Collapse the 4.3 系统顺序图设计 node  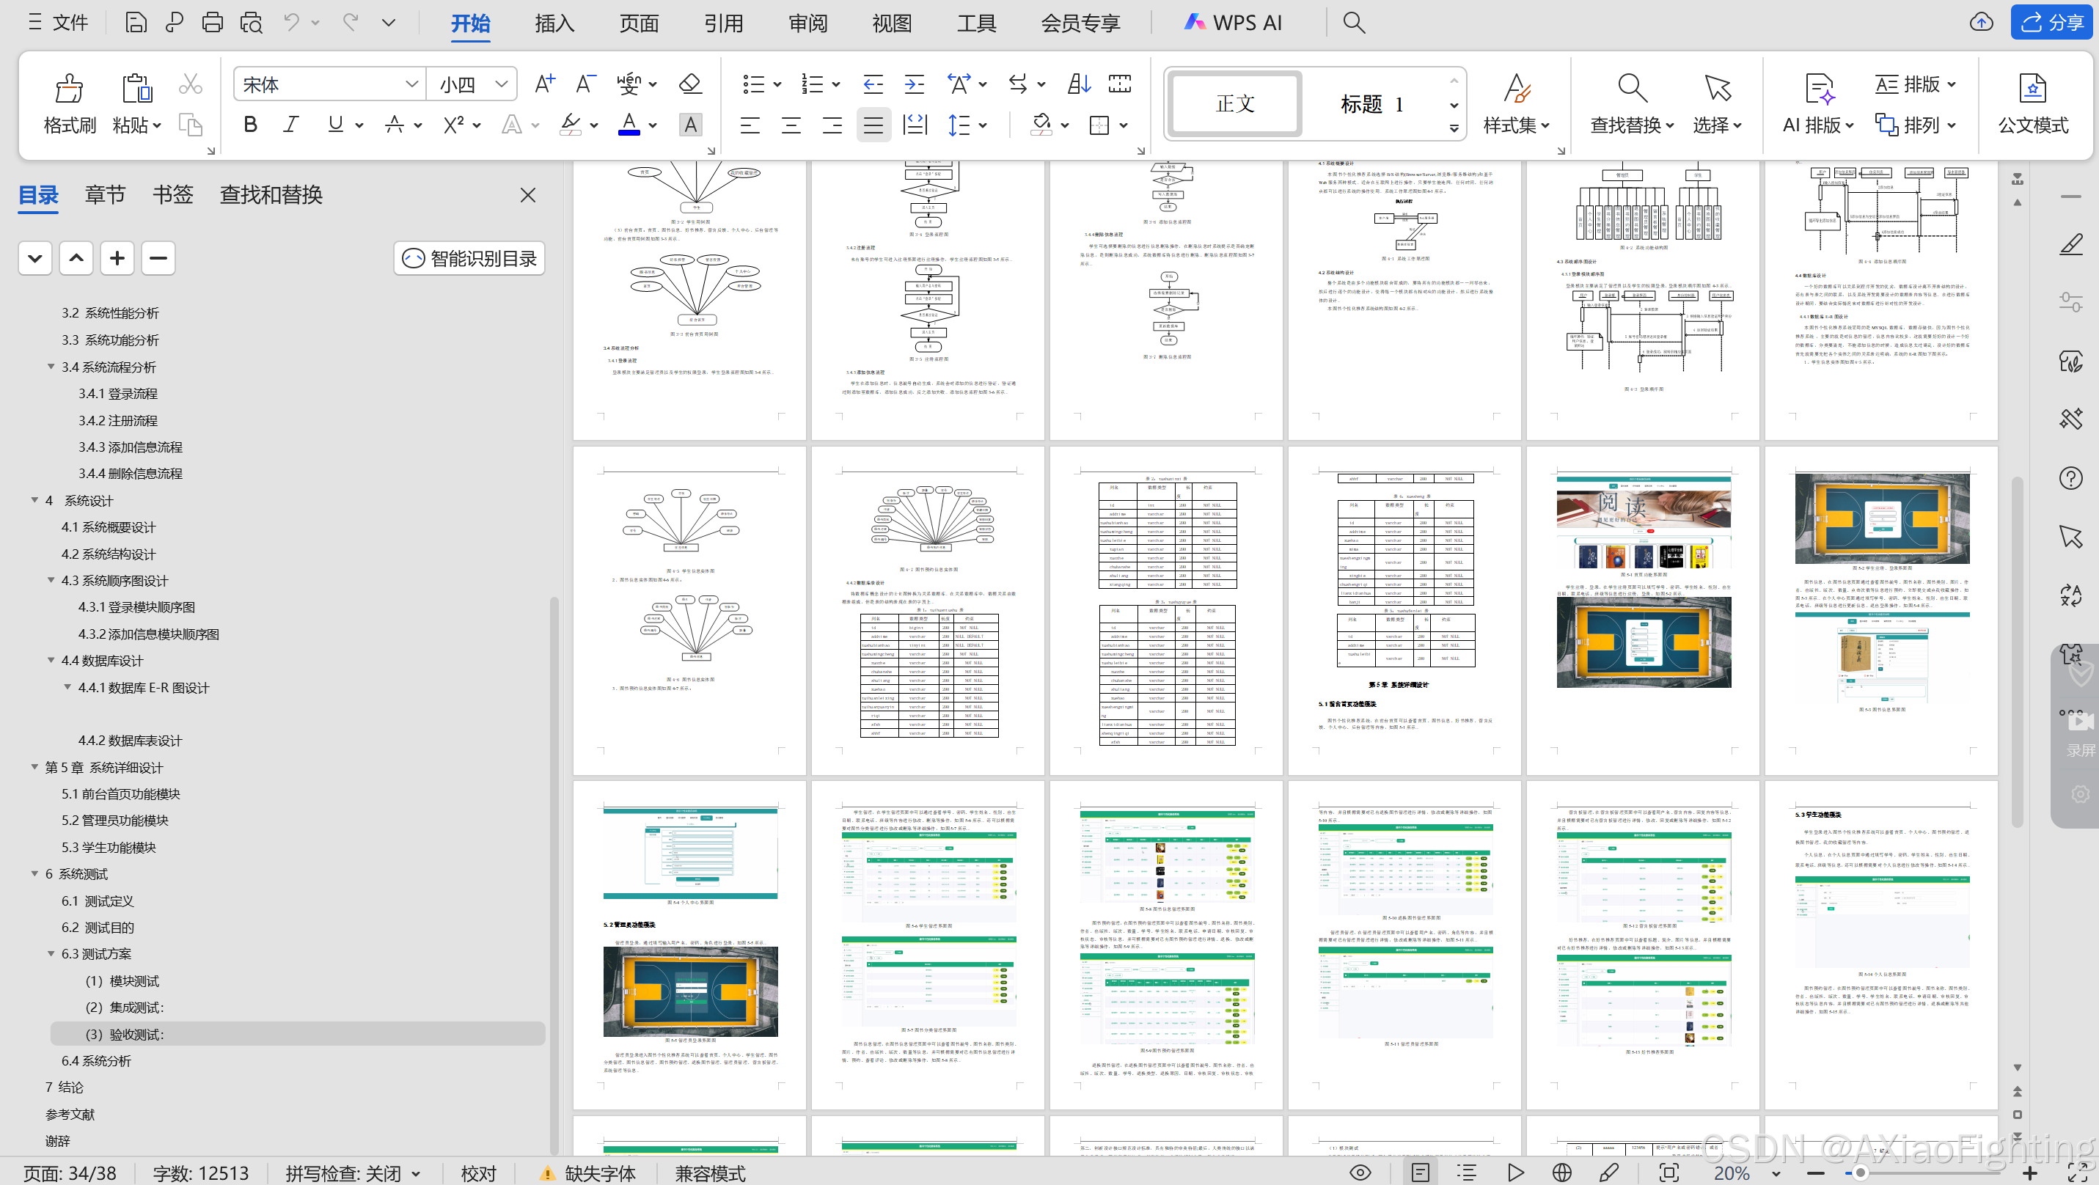(x=51, y=580)
